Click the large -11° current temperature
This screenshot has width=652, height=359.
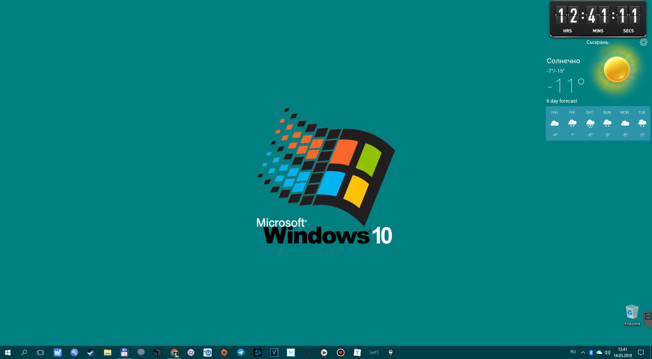click(566, 85)
